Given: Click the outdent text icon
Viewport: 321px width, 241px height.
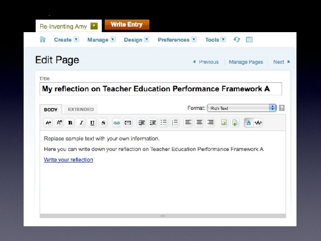Looking at the screenshot, I should coord(152,123).
